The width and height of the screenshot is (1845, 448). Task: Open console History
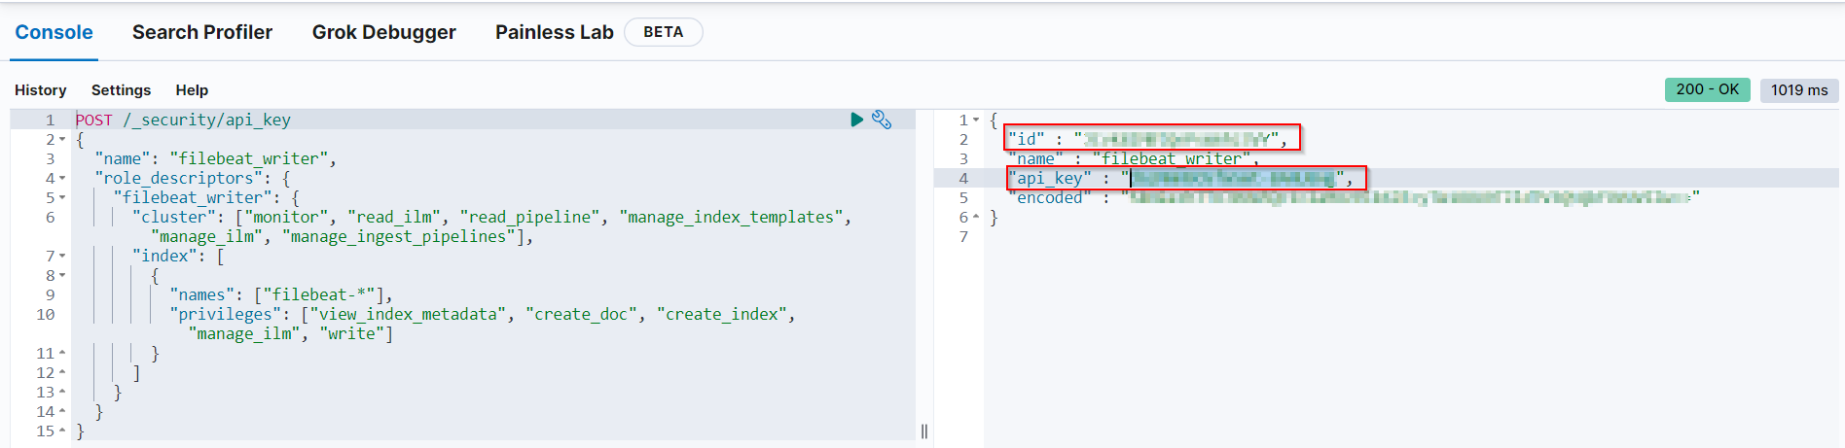pyautogui.click(x=41, y=89)
